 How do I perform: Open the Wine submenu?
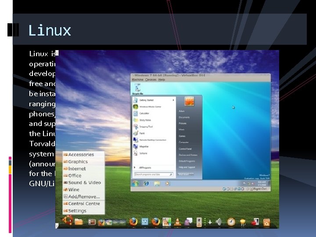tap(84, 190)
